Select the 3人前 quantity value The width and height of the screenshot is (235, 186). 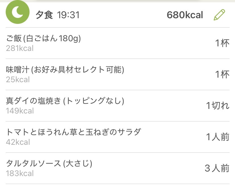pos(217,168)
